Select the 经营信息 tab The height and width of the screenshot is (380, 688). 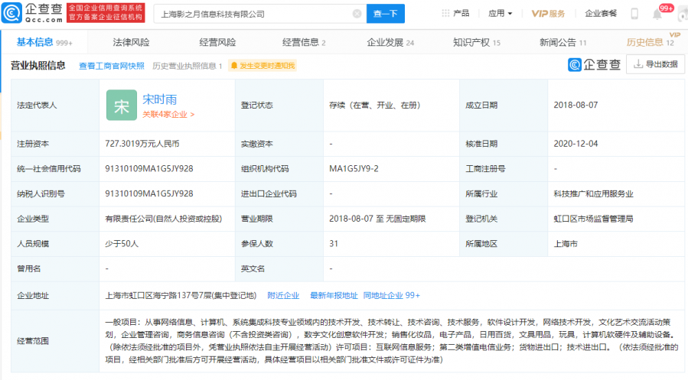[303, 42]
